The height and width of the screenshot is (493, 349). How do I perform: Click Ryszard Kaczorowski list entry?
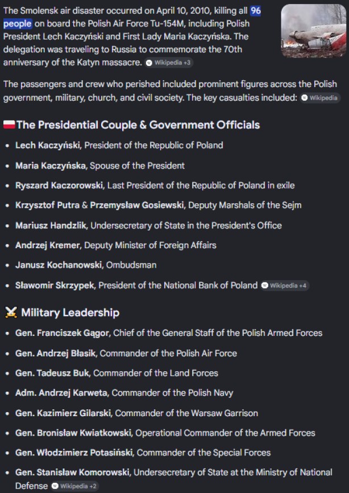[155, 185]
